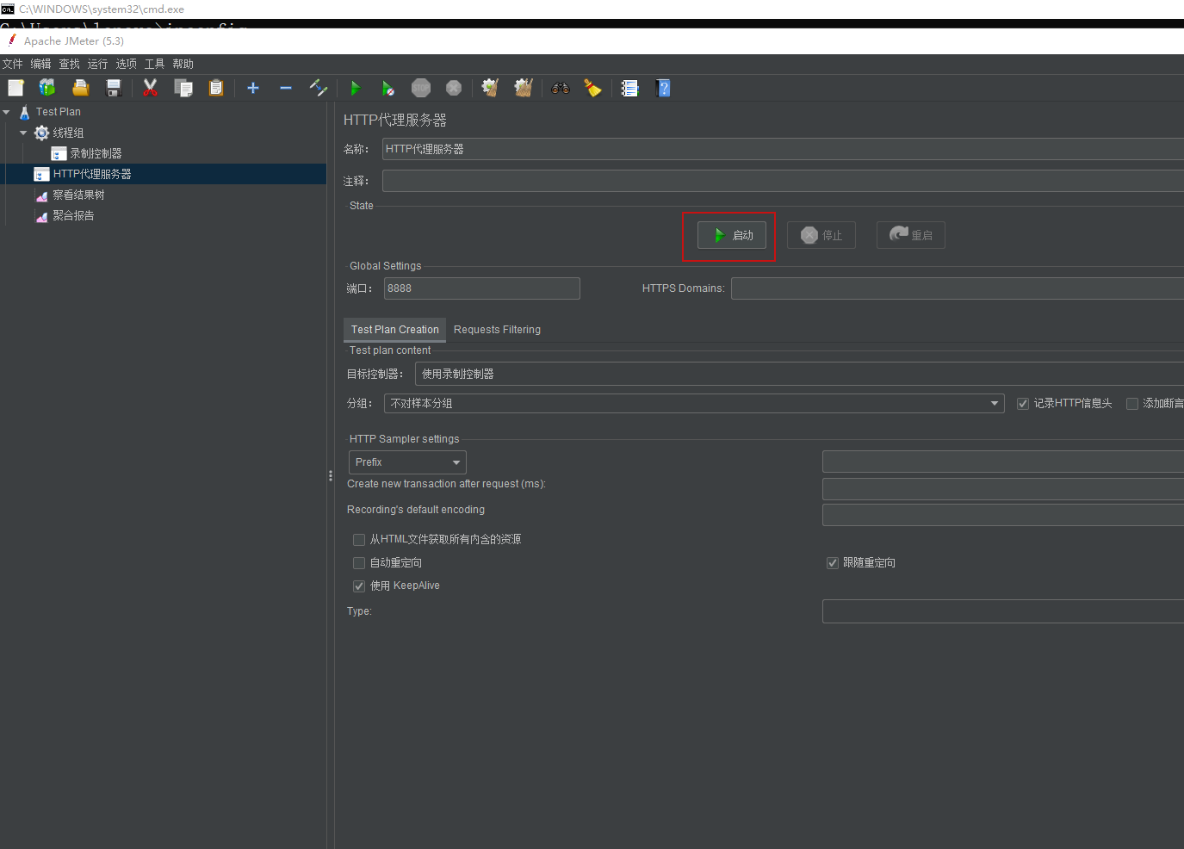Screen dimensions: 1184x849
Task: Open the 运行 menu
Action: tap(98, 64)
